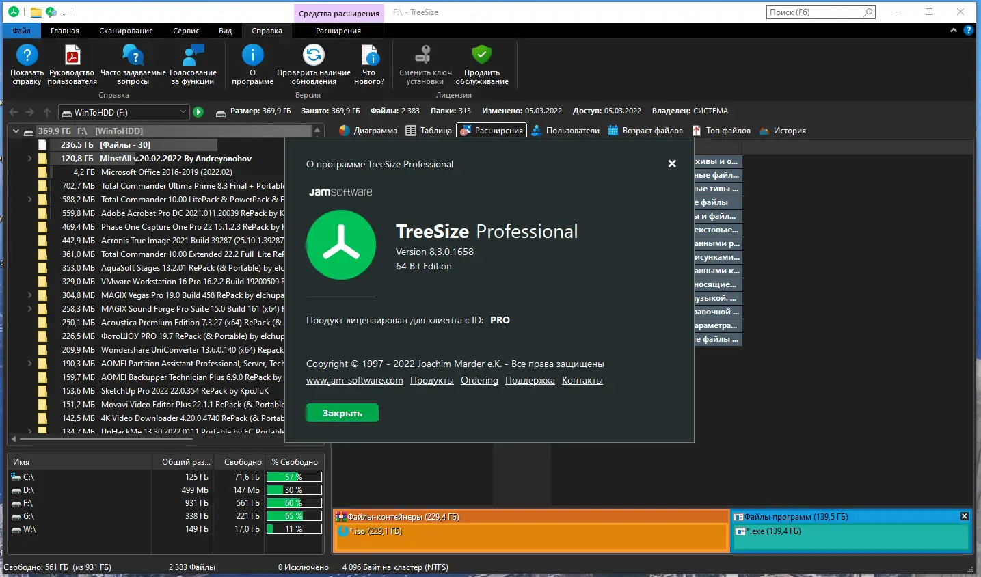981x577 pixels.
Task: Open the www.jam-software.com link
Action: tap(354, 380)
